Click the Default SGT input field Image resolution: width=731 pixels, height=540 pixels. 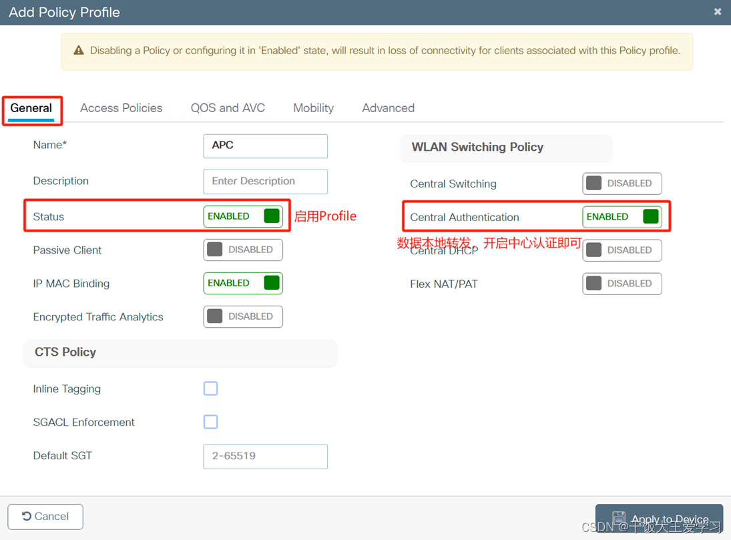pos(265,457)
